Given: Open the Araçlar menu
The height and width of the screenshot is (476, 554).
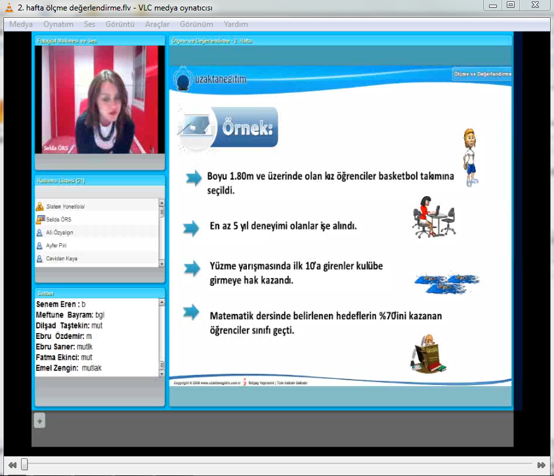Looking at the screenshot, I should pyautogui.click(x=158, y=24).
